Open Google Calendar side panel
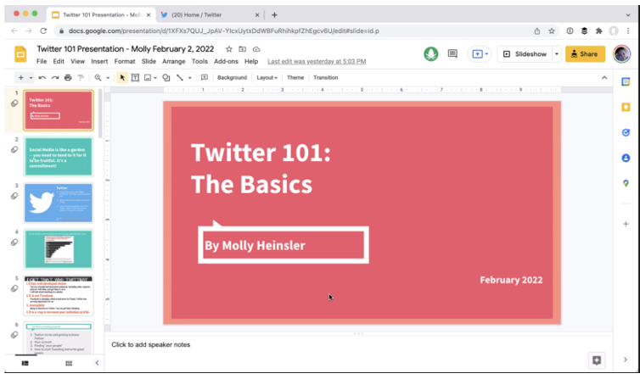This screenshot has width=640, height=379. [x=626, y=82]
